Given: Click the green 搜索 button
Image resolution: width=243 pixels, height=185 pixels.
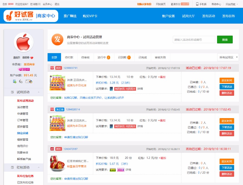Looking at the screenshot, I should pos(225,39).
